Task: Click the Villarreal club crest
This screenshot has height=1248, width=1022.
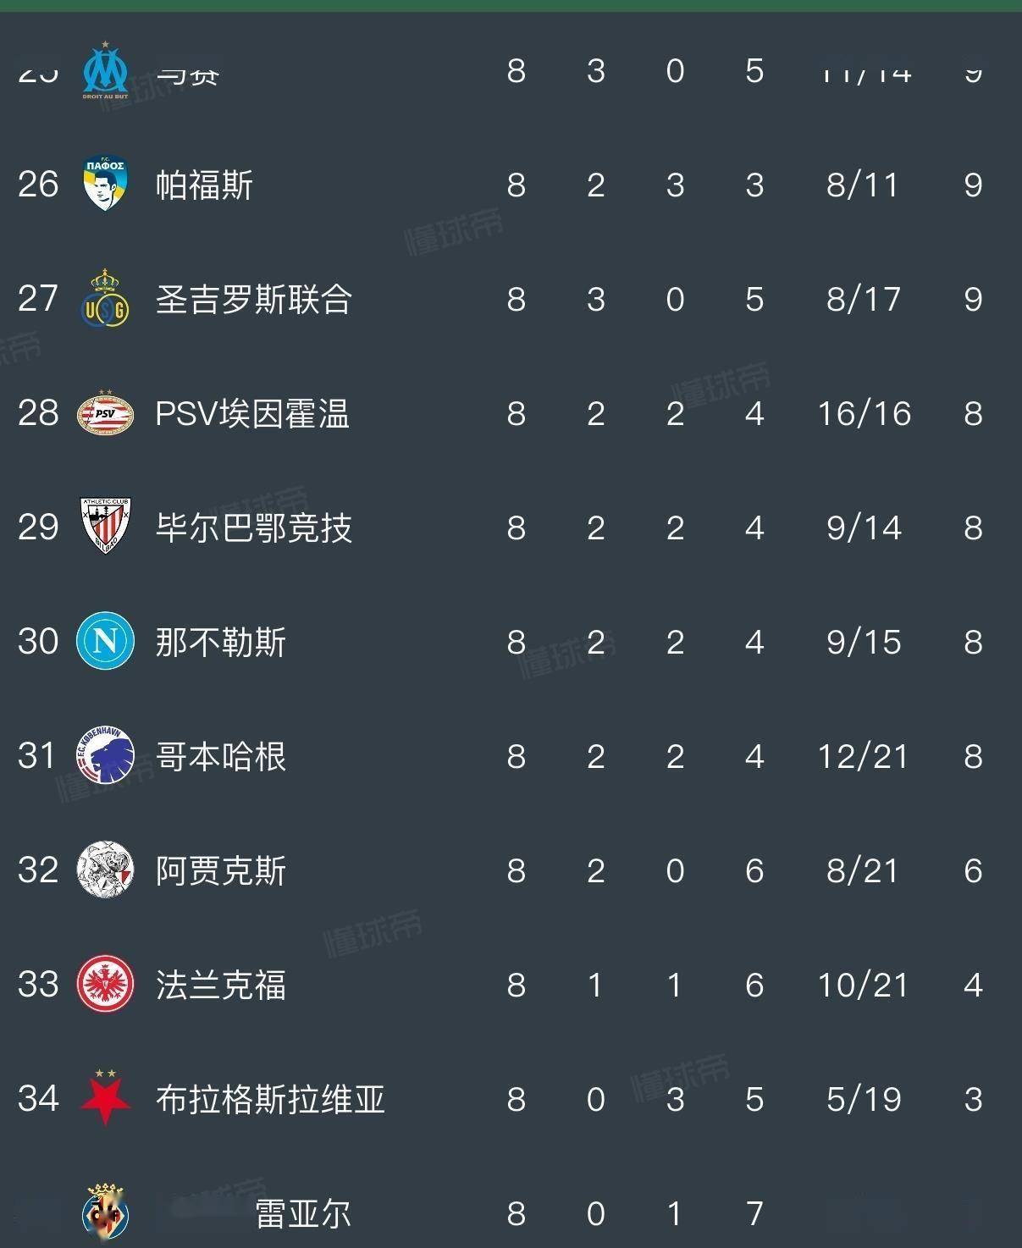Action: click(x=105, y=1212)
